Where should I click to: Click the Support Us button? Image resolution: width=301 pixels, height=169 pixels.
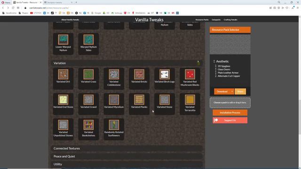click(230, 120)
